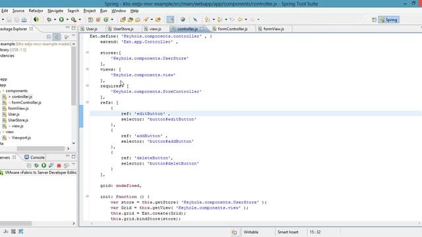Viewport: 422px width, 237px height.
Task: Switch to the view.js editor tab
Action: tap(156, 29)
